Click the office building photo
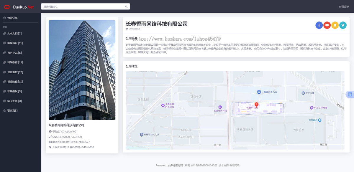This screenshot has height=172, width=354. coord(82,70)
